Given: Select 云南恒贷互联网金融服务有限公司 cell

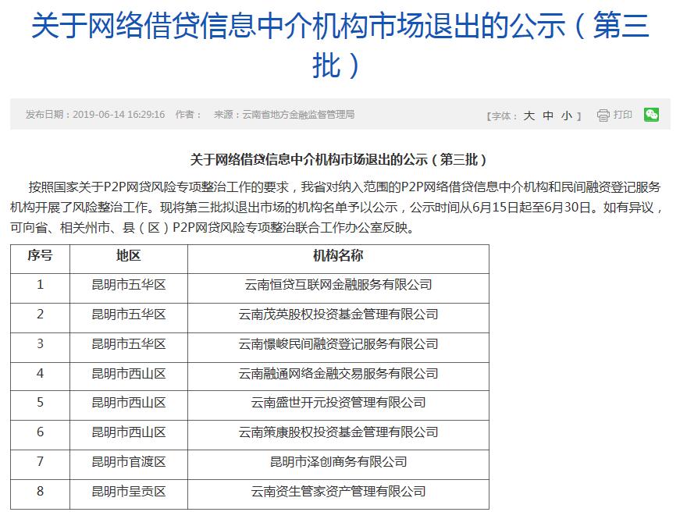Looking at the screenshot, I should (x=338, y=285).
